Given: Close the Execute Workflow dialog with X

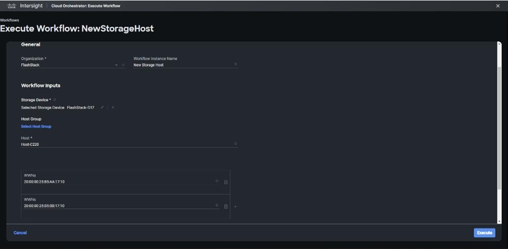Looking at the screenshot, I should pos(498,6).
